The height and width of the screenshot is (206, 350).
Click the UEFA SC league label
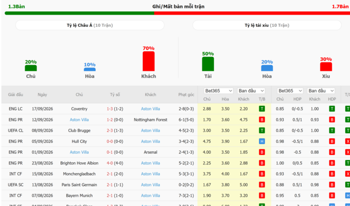point(16,185)
